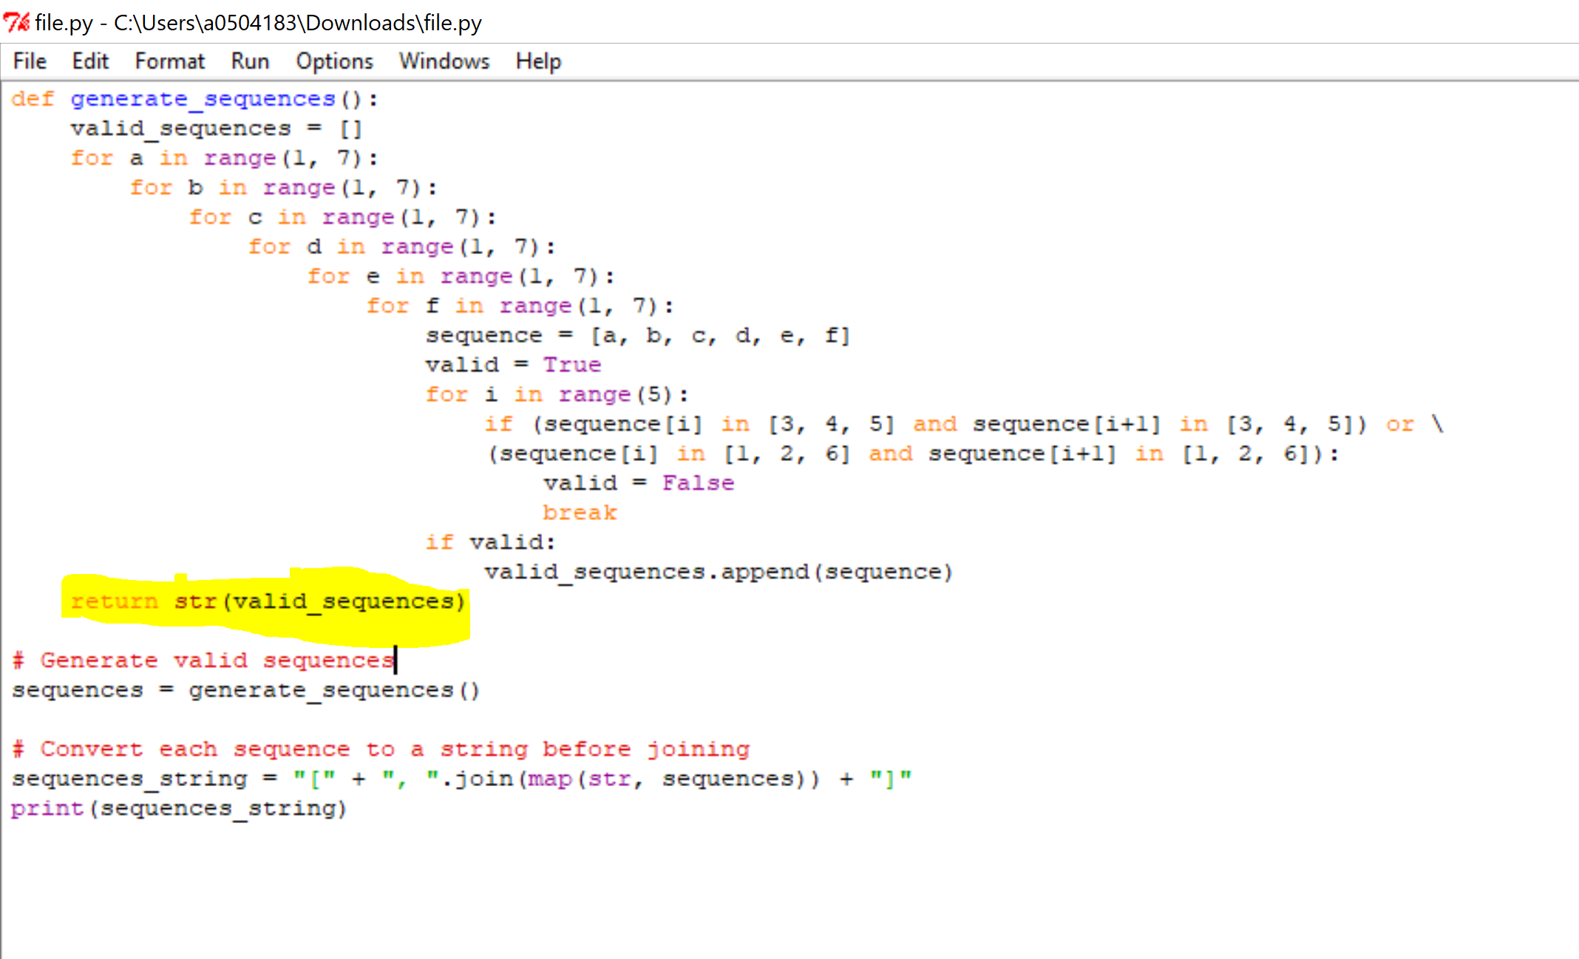
Task: Click the sequences = generate_sequences() line
Action: pos(244,689)
